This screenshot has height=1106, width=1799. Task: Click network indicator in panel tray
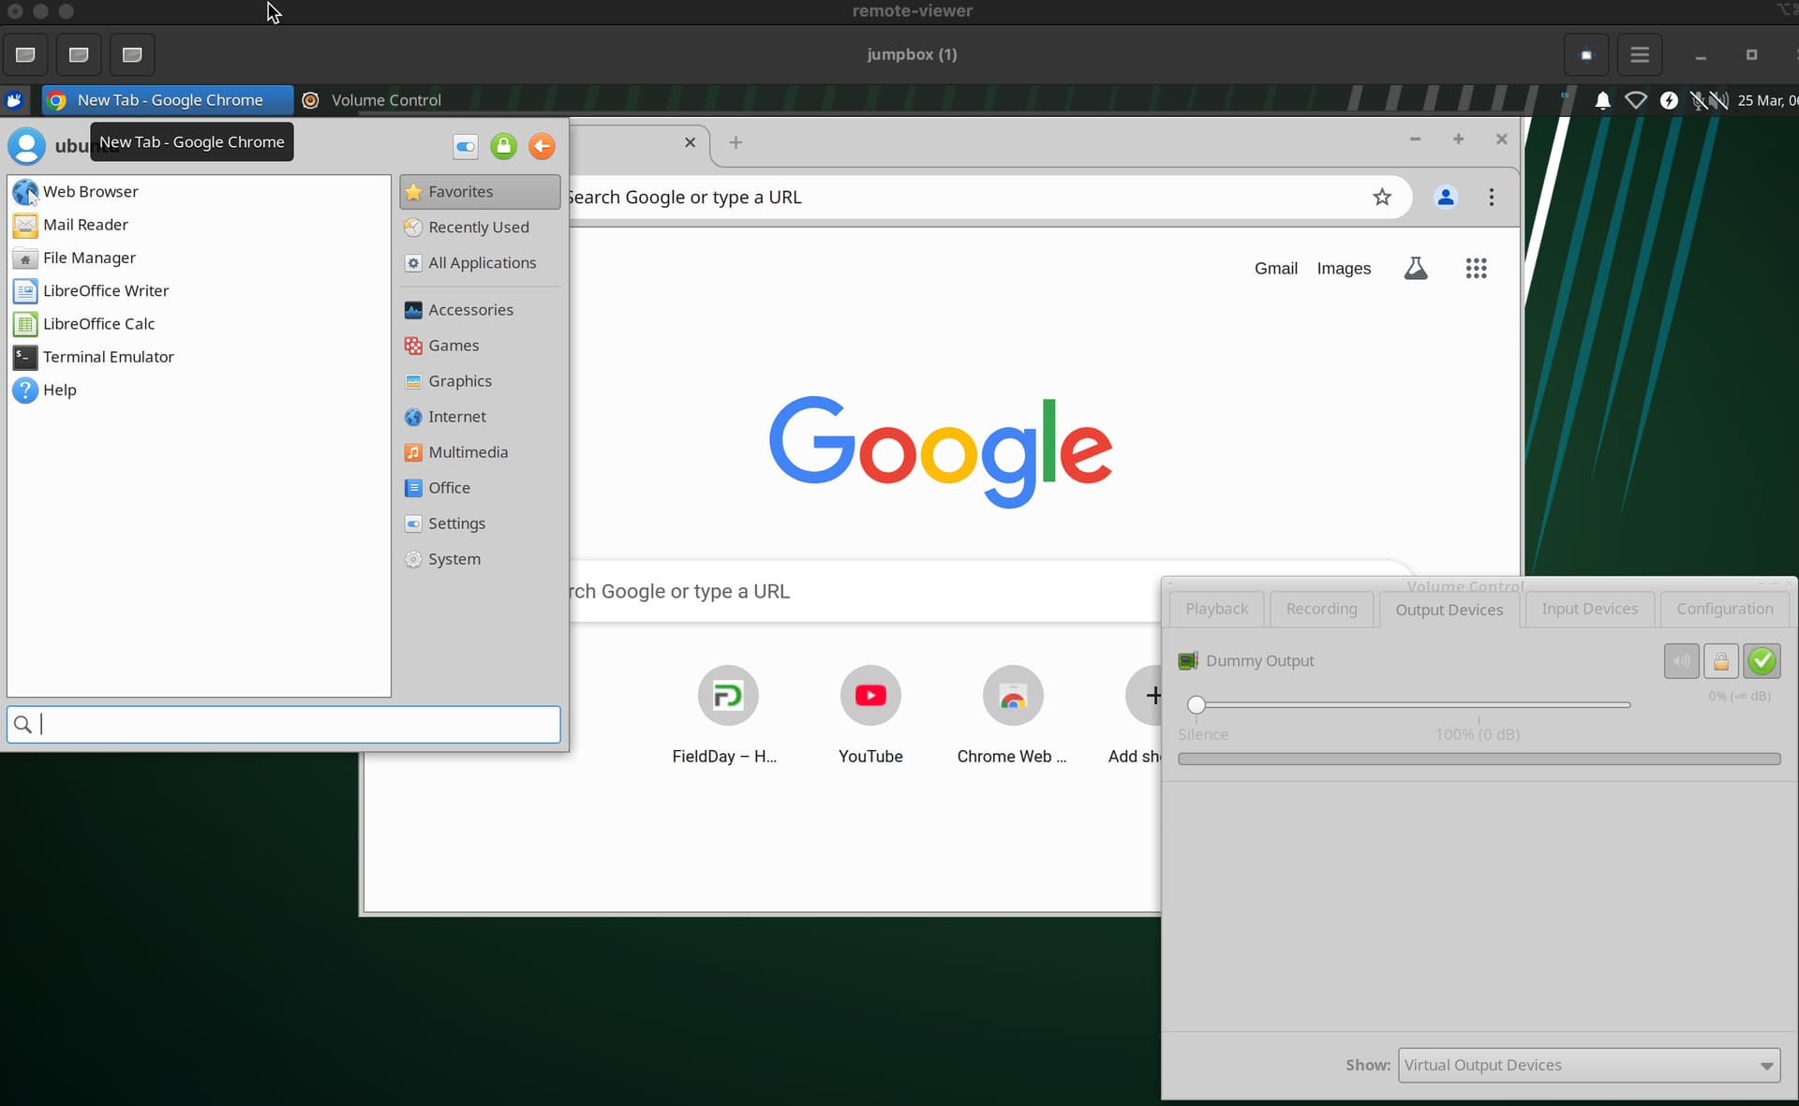click(1636, 100)
